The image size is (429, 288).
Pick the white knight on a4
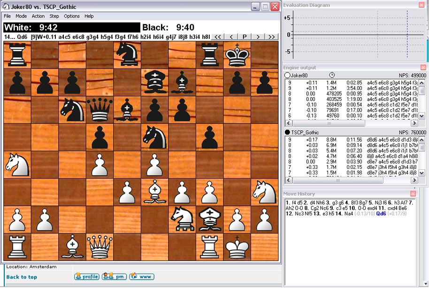pos(17,165)
